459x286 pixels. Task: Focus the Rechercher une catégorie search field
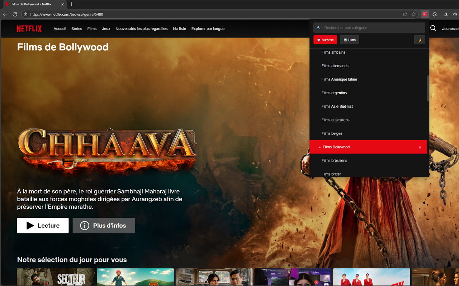point(373,28)
